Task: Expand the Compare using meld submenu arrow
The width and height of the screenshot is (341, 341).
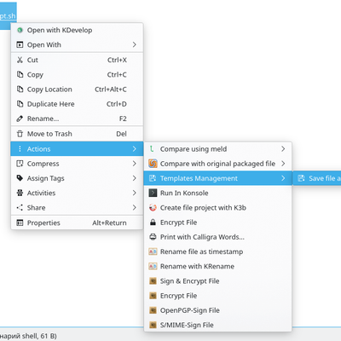Action: click(x=283, y=149)
